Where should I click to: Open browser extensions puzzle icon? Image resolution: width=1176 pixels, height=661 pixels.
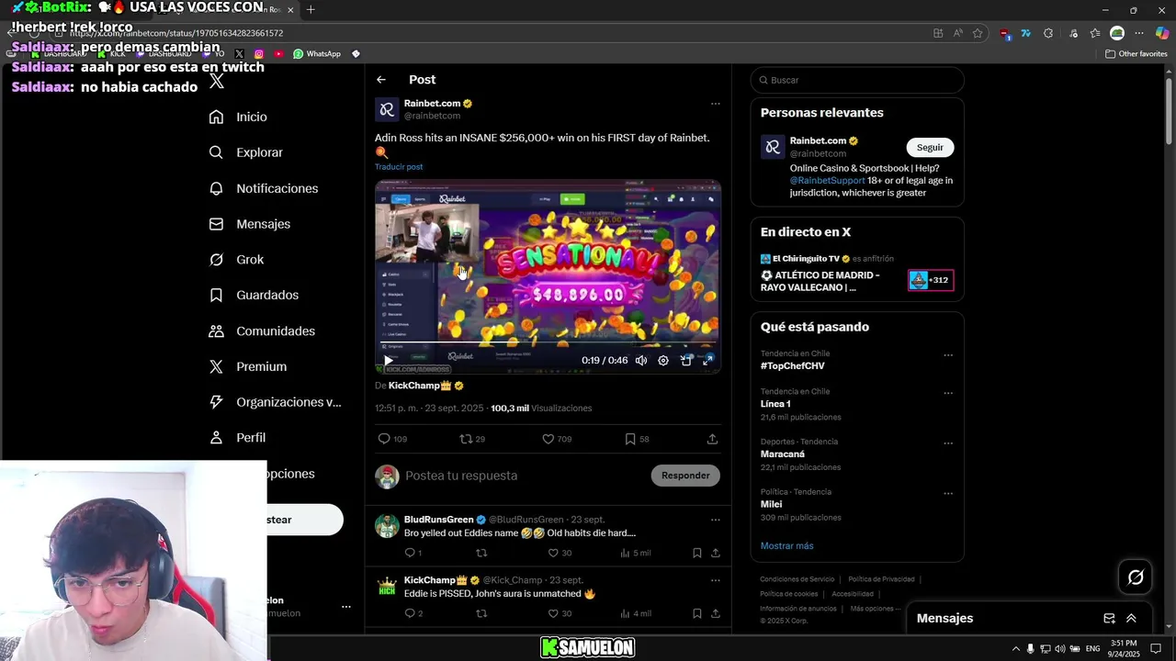click(1048, 33)
